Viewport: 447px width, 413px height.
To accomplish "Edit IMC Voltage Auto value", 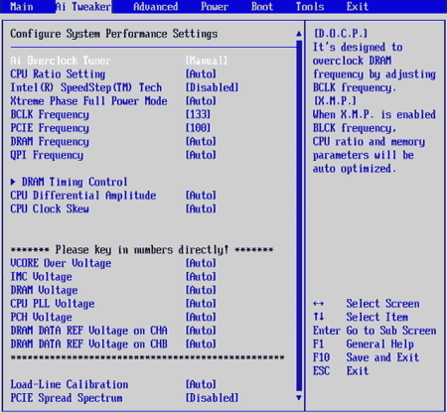I will (x=201, y=277).
